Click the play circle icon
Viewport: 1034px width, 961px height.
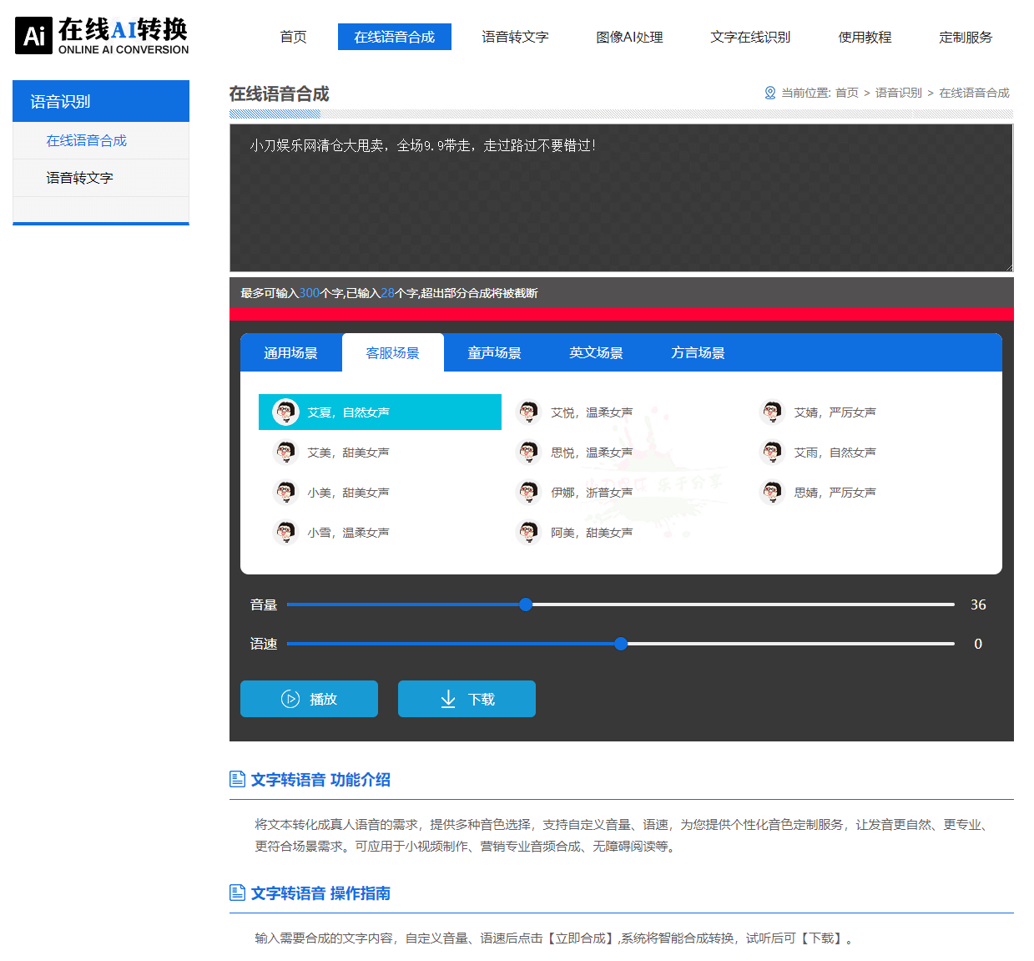point(290,699)
